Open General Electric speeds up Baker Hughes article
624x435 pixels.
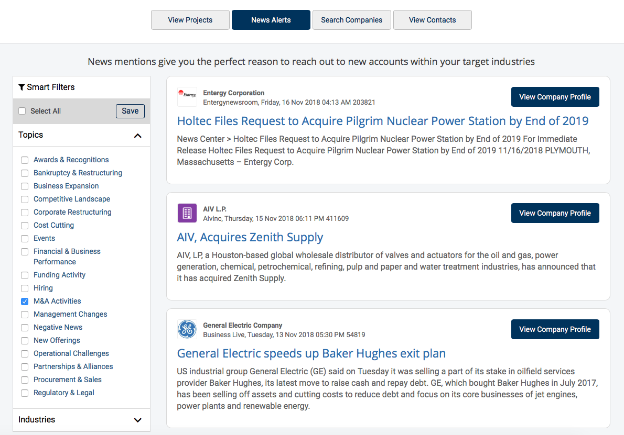point(311,353)
